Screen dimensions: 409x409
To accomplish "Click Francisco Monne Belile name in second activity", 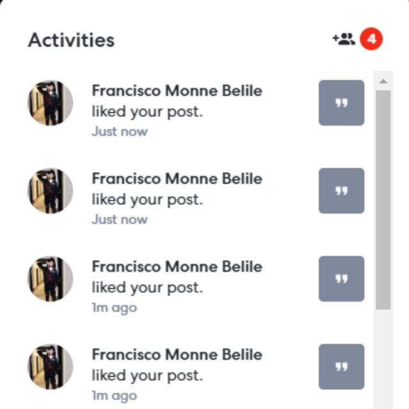I will pyautogui.click(x=176, y=178).
